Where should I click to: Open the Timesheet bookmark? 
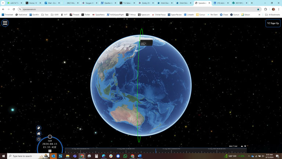[7, 15]
